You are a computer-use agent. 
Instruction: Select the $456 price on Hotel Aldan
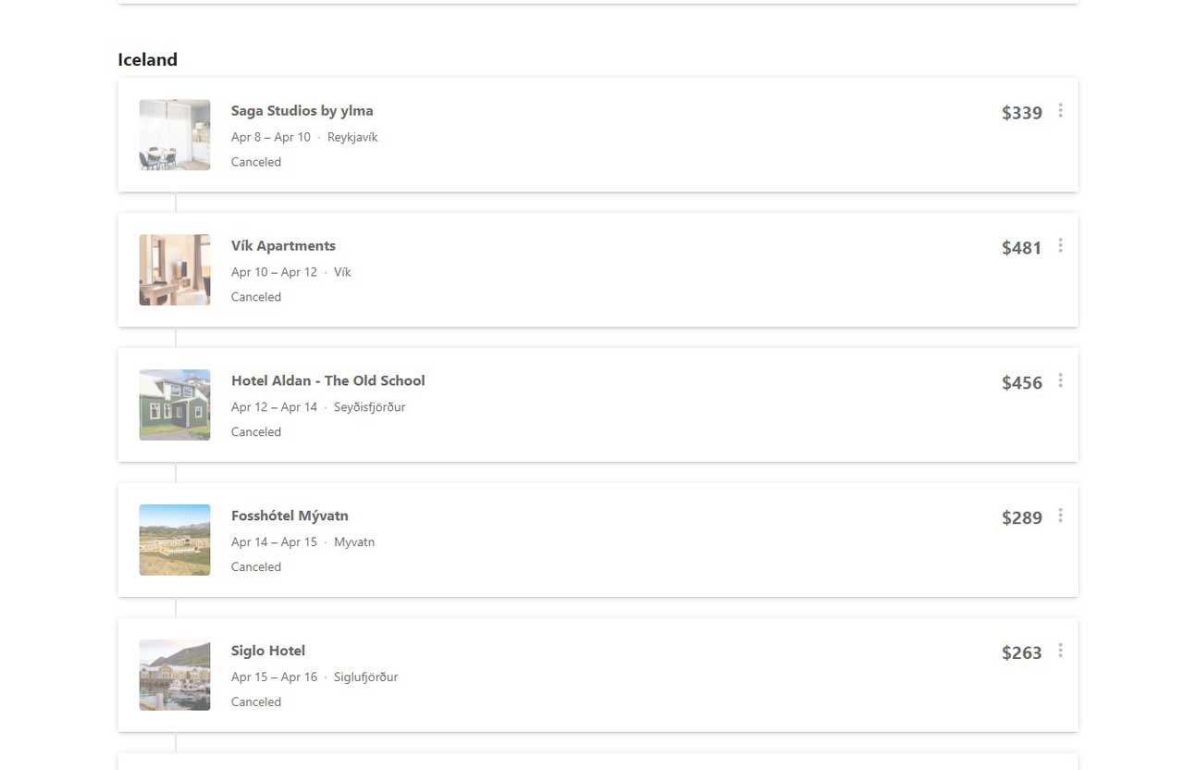point(1022,383)
